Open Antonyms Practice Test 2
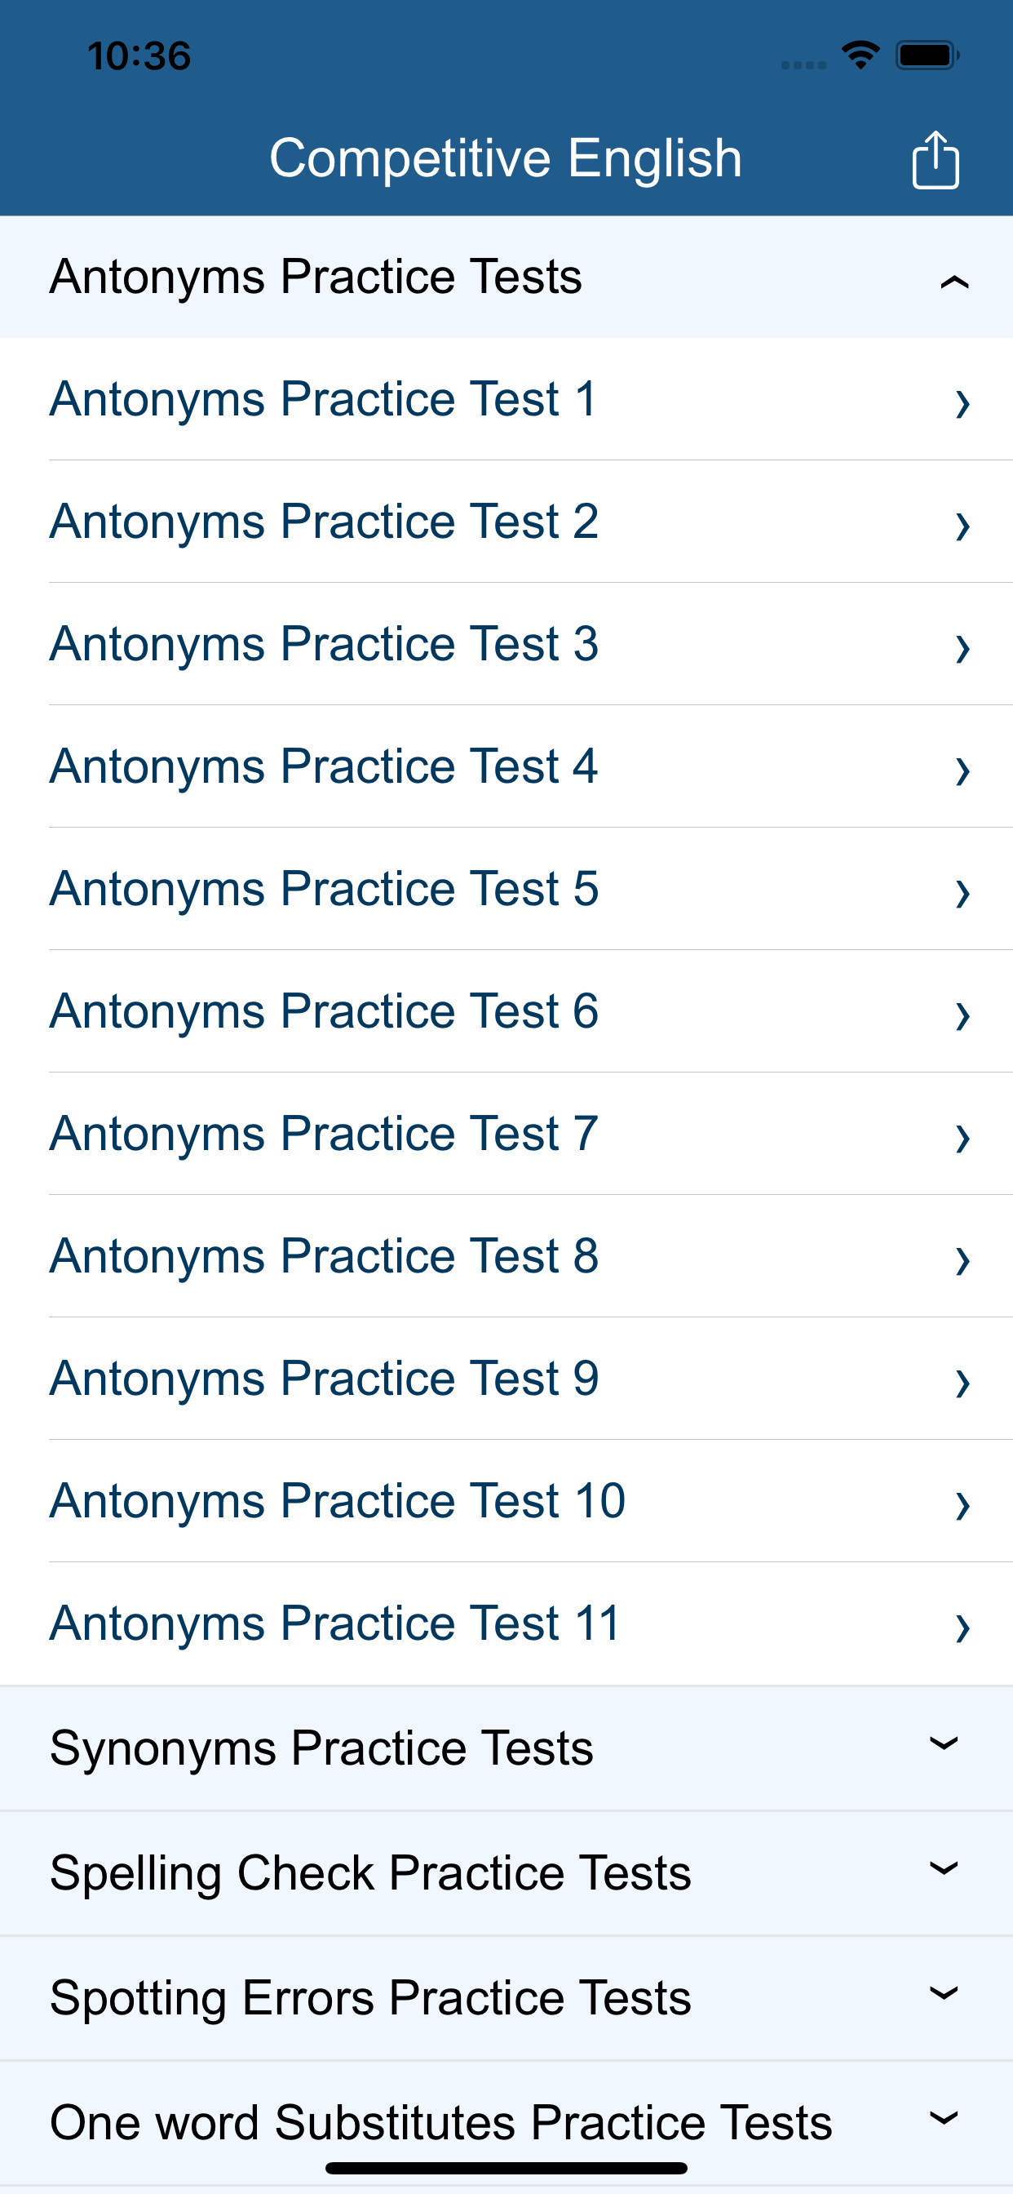This screenshot has height=2194, width=1013. [324, 522]
